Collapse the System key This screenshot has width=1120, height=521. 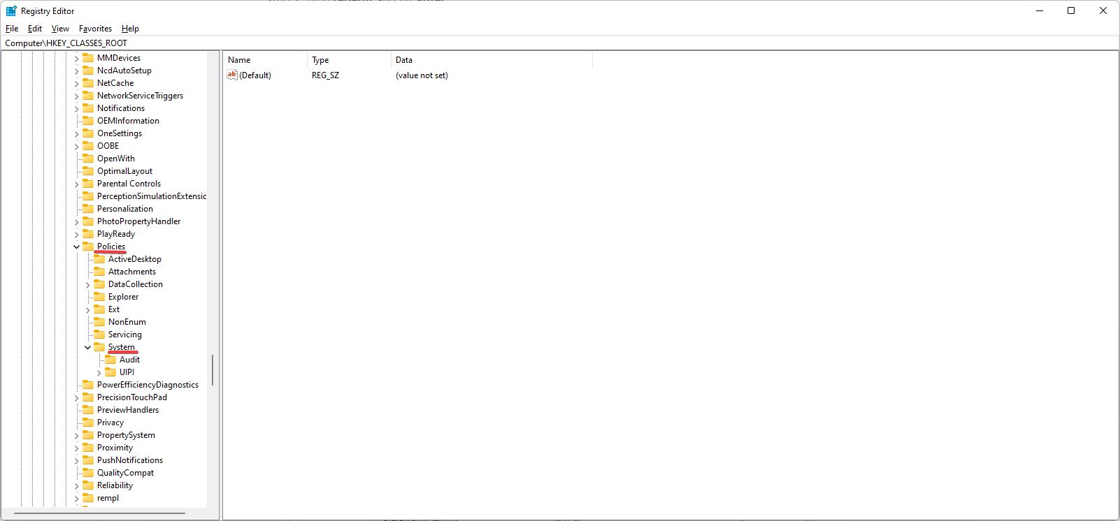point(88,347)
